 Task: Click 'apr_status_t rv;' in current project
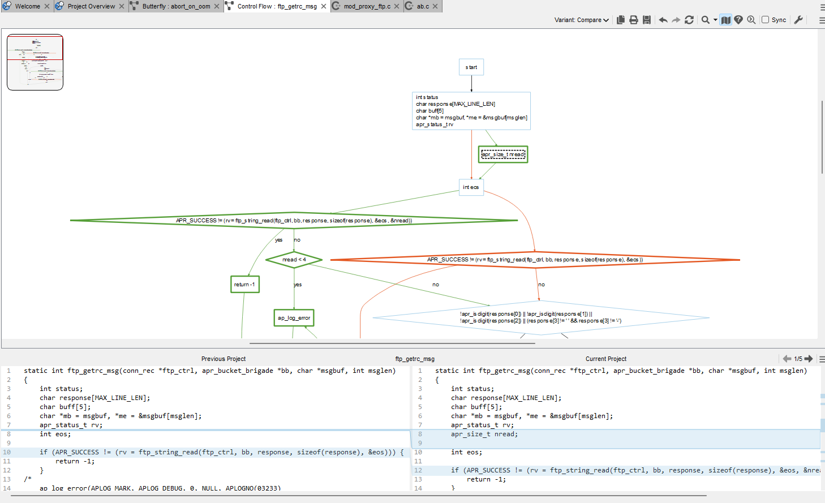483,425
